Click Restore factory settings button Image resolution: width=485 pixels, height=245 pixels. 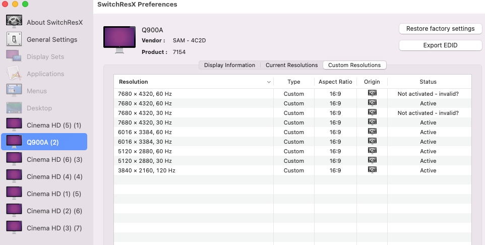[440, 29]
